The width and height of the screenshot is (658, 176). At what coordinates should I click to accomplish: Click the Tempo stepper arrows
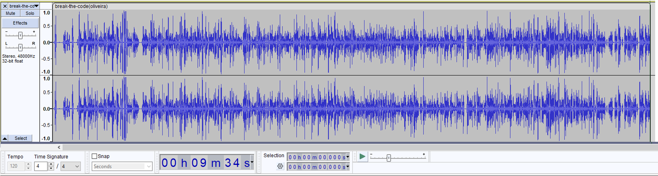click(x=28, y=166)
